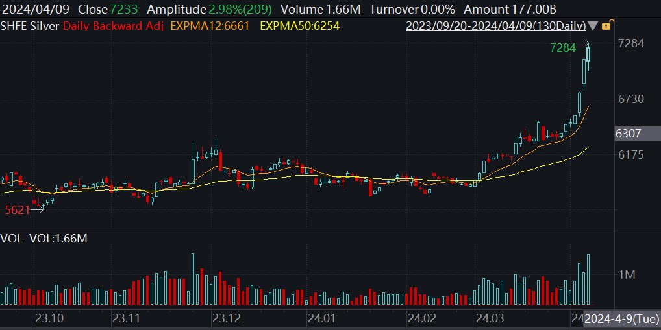Image resolution: width=661 pixels, height=330 pixels.
Task: Click the EXPMA12:6661 indicator label
Action: pyautogui.click(x=209, y=27)
